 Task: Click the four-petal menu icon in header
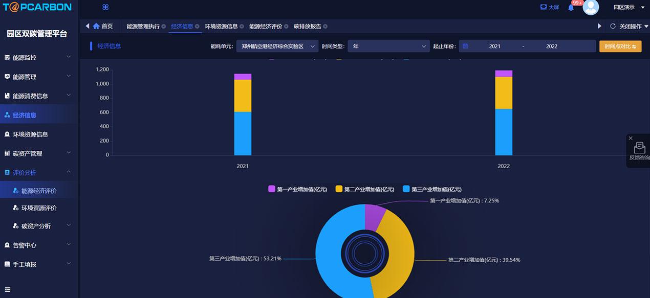point(105,7)
